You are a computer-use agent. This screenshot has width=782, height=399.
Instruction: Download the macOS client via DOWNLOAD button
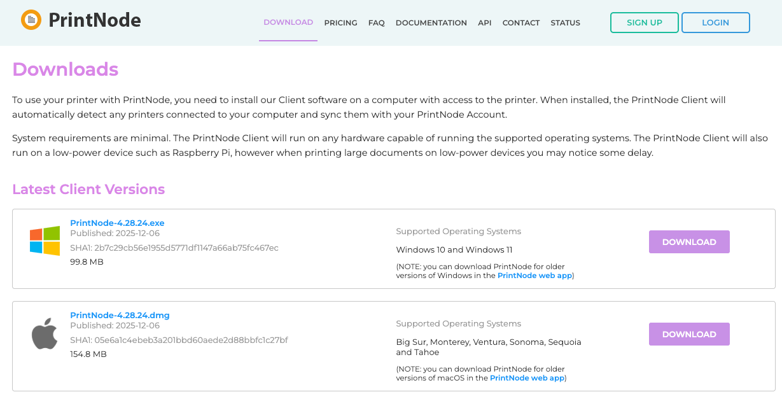(x=689, y=334)
